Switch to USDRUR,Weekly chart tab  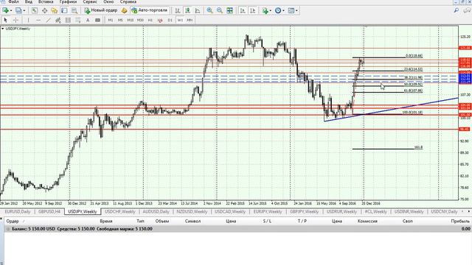click(x=341, y=211)
